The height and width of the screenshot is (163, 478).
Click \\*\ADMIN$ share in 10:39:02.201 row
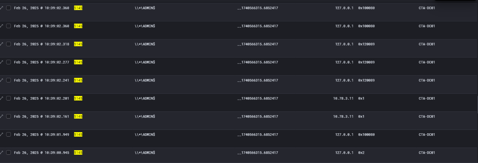tap(145, 98)
